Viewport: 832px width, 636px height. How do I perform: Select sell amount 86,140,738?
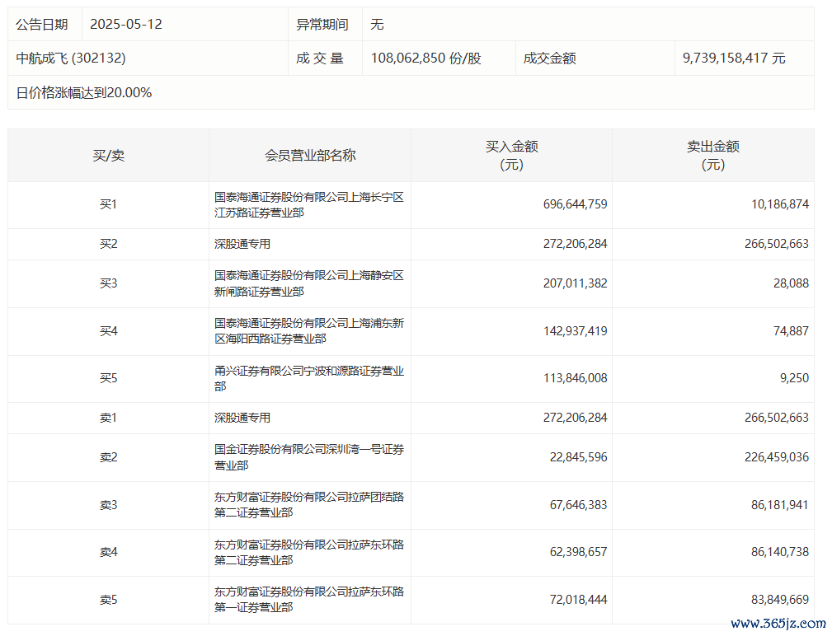780,552
